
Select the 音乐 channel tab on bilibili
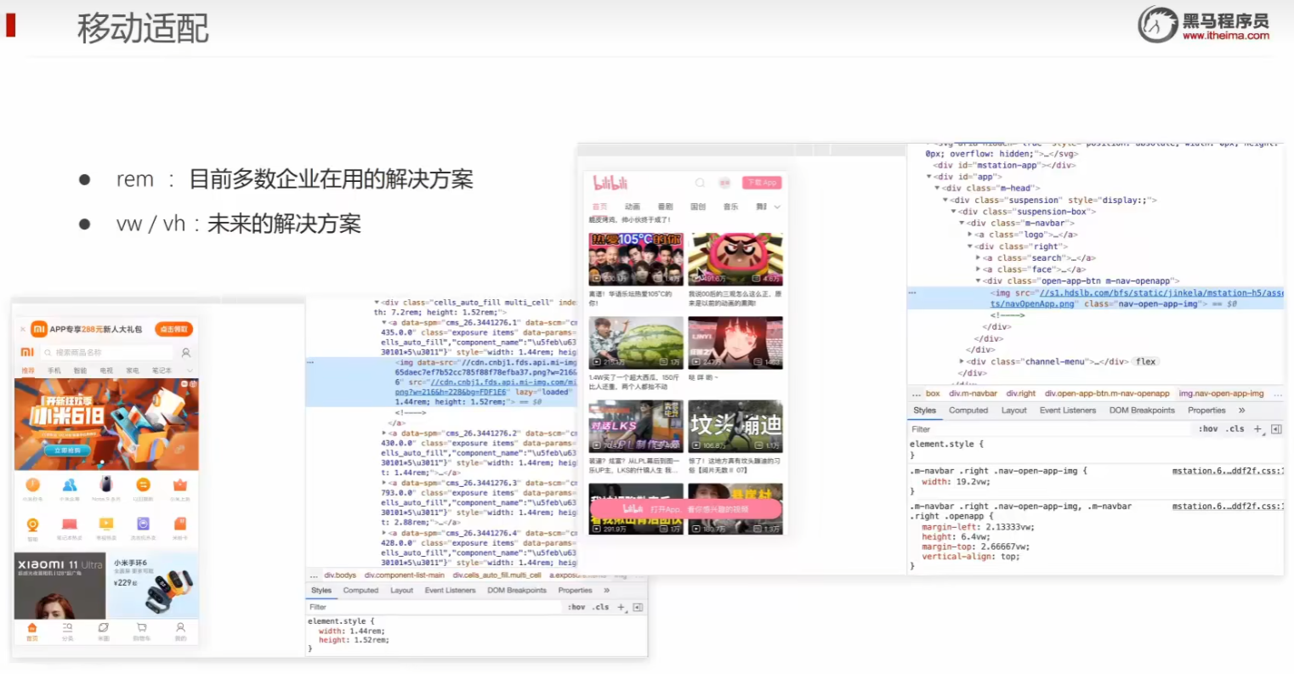pyautogui.click(x=730, y=207)
